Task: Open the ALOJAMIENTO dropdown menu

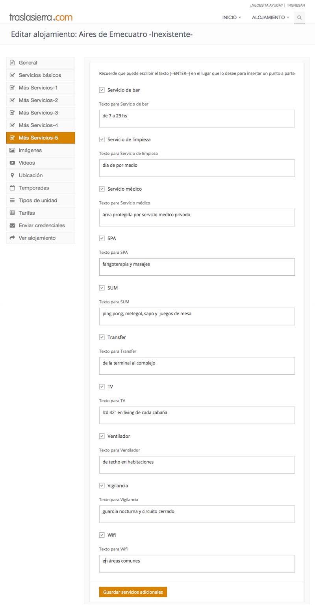Action: click(271, 17)
